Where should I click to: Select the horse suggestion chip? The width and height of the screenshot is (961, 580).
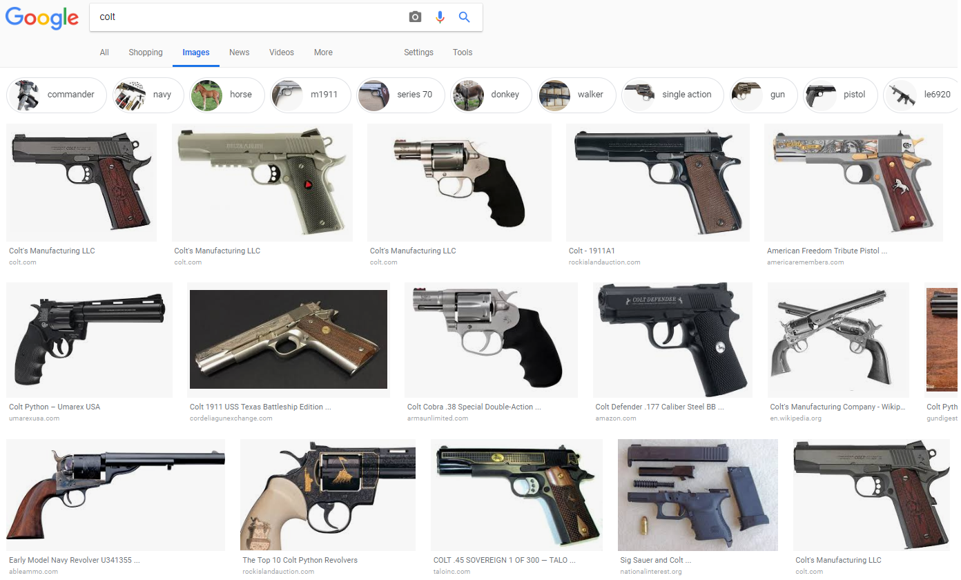(x=227, y=95)
